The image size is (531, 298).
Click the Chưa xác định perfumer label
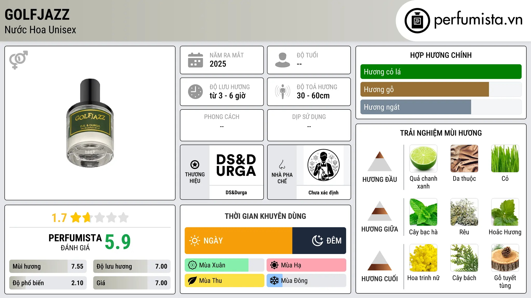[x=323, y=192]
